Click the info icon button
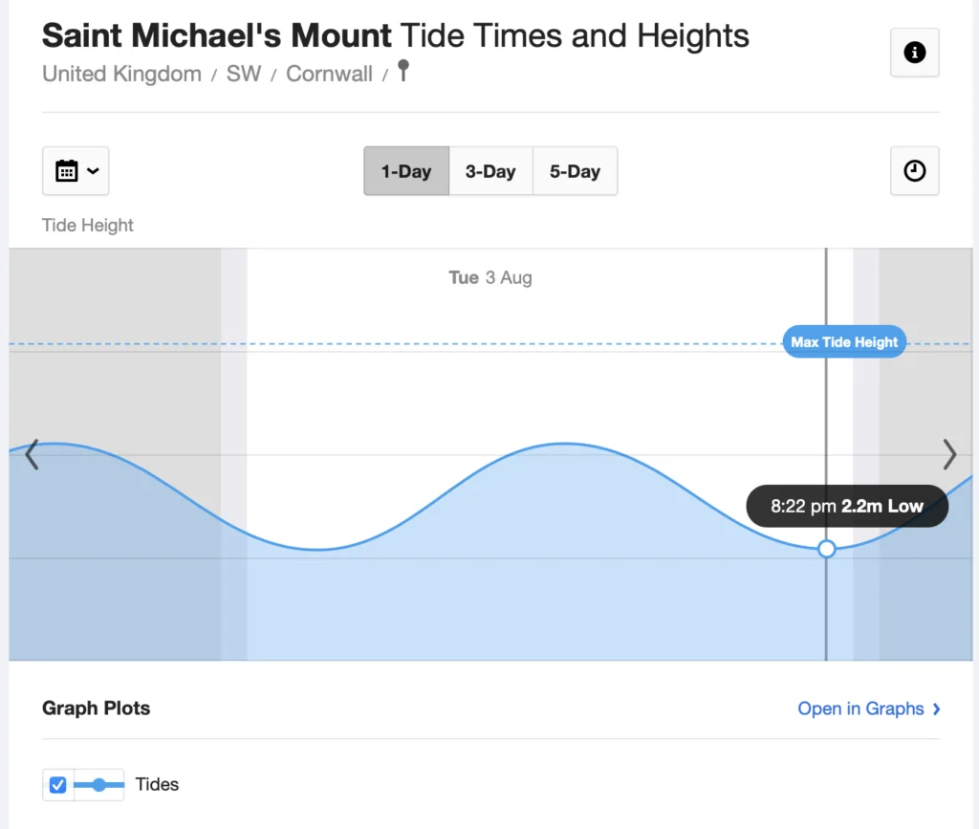Screen dimensions: 979x829 click(914, 53)
